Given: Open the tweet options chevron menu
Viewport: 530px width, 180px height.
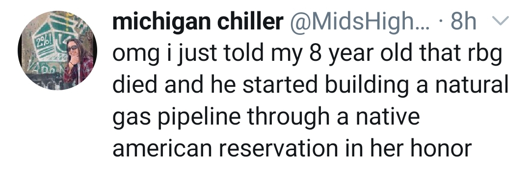Looking at the screenshot, I should [501, 22].
